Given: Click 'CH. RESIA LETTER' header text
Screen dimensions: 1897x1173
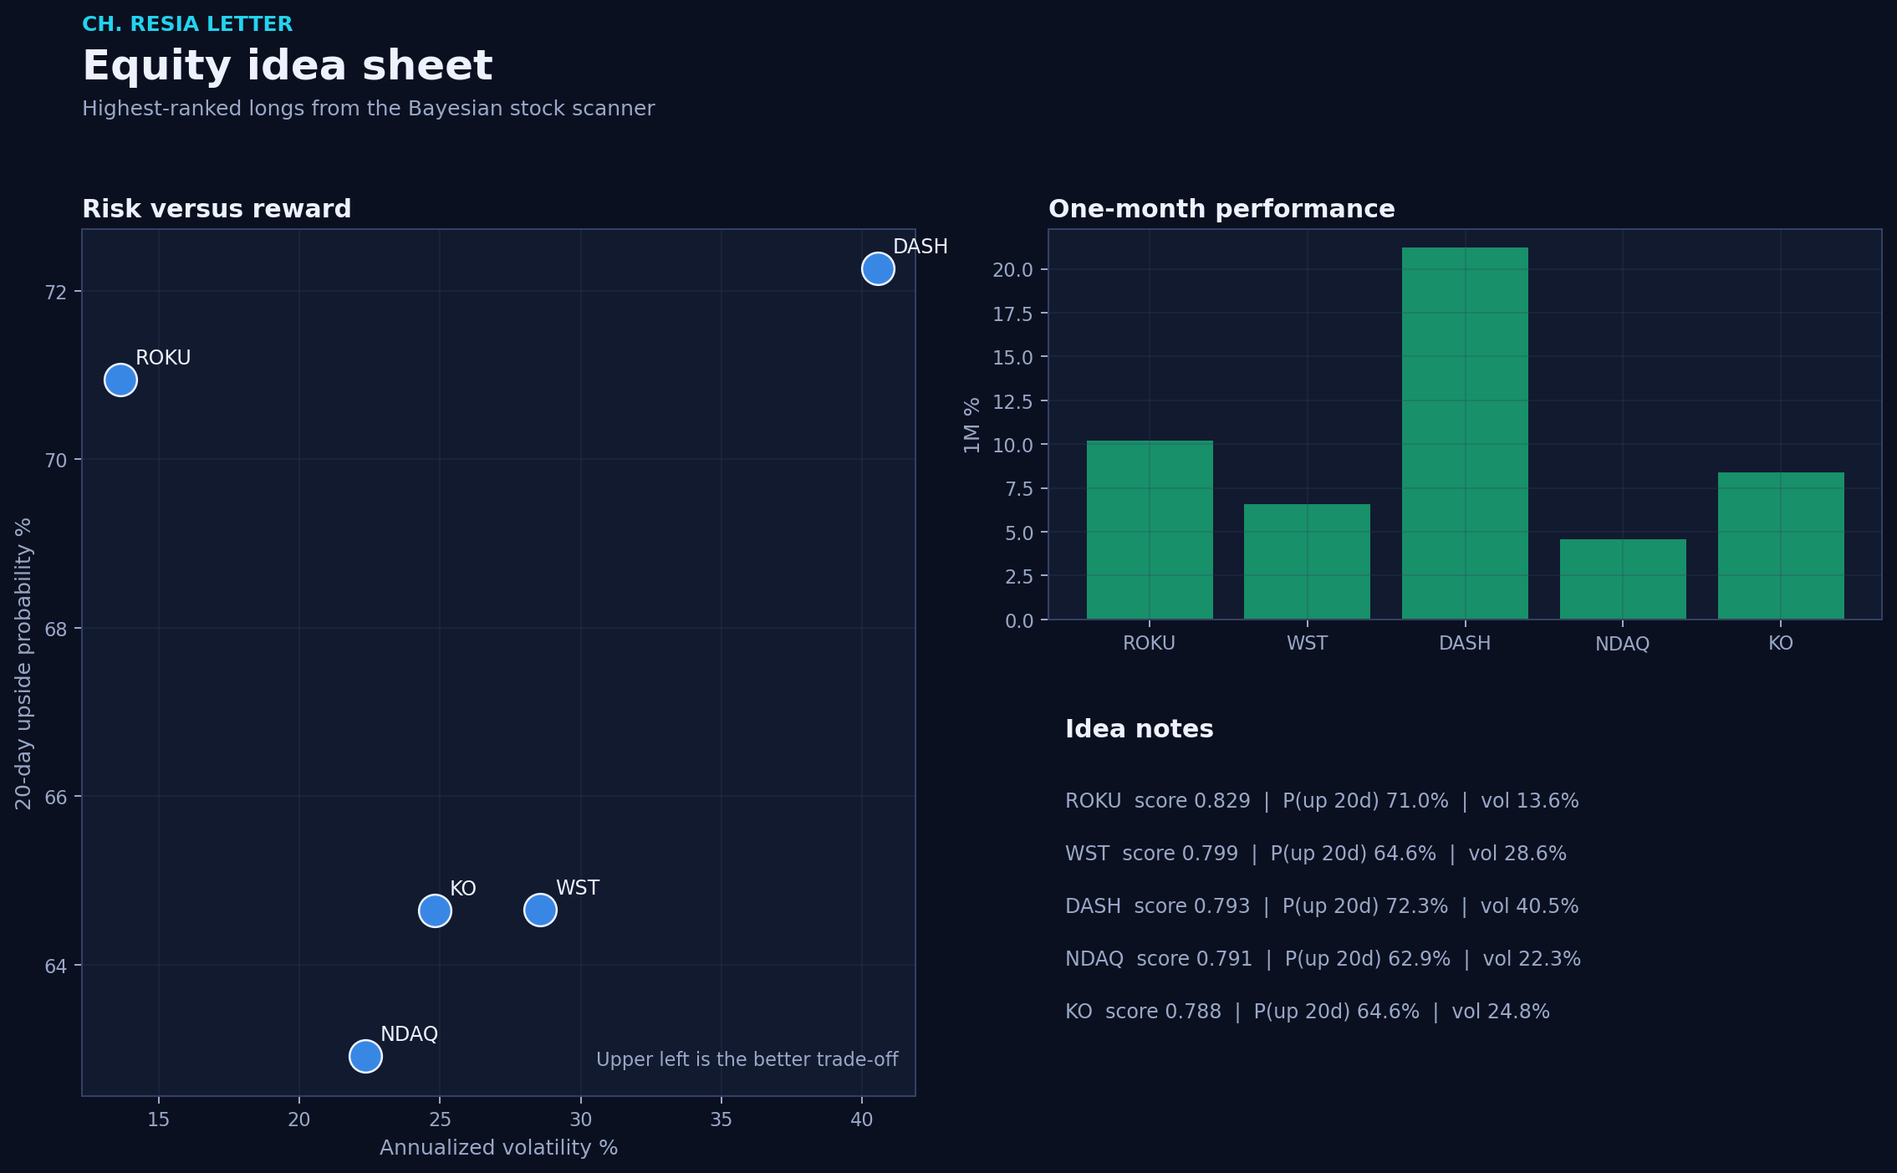Looking at the screenshot, I should point(187,24).
